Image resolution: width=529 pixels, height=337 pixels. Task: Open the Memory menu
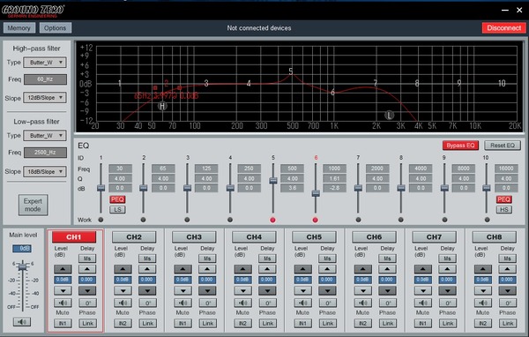tap(19, 28)
